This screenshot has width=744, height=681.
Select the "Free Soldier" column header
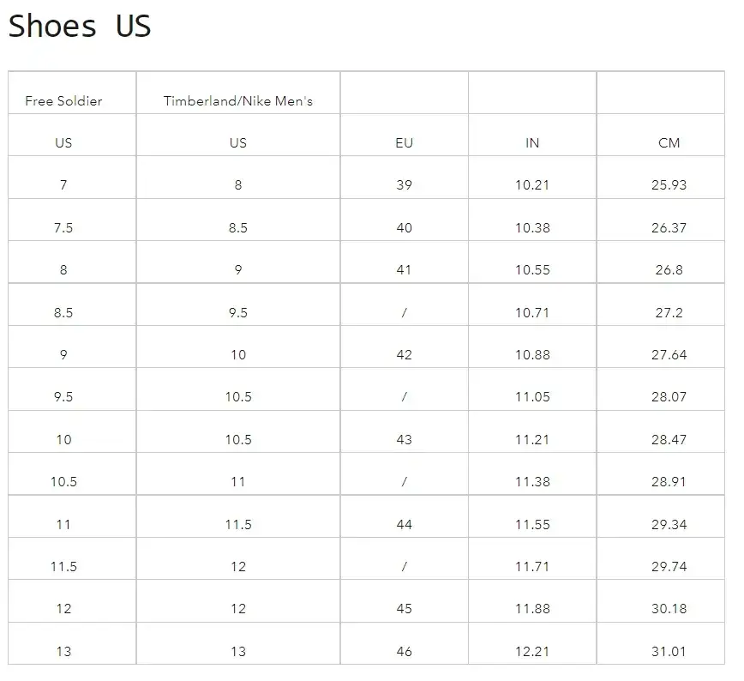pos(63,101)
